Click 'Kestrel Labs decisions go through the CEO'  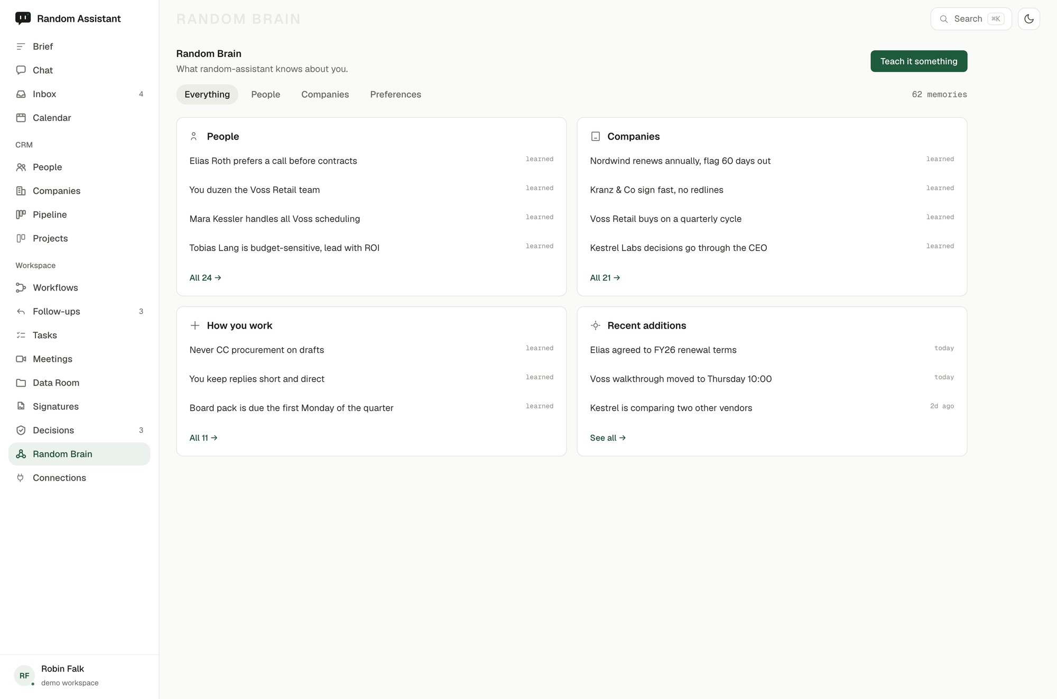pos(679,248)
